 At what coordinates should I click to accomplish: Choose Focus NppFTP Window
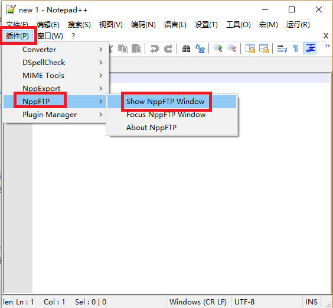(x=172, y=115)
